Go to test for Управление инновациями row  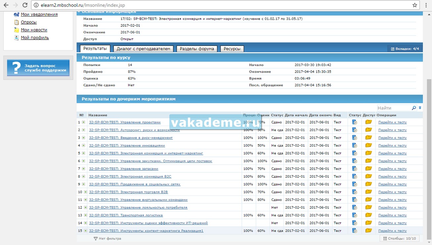pos(392,146)
